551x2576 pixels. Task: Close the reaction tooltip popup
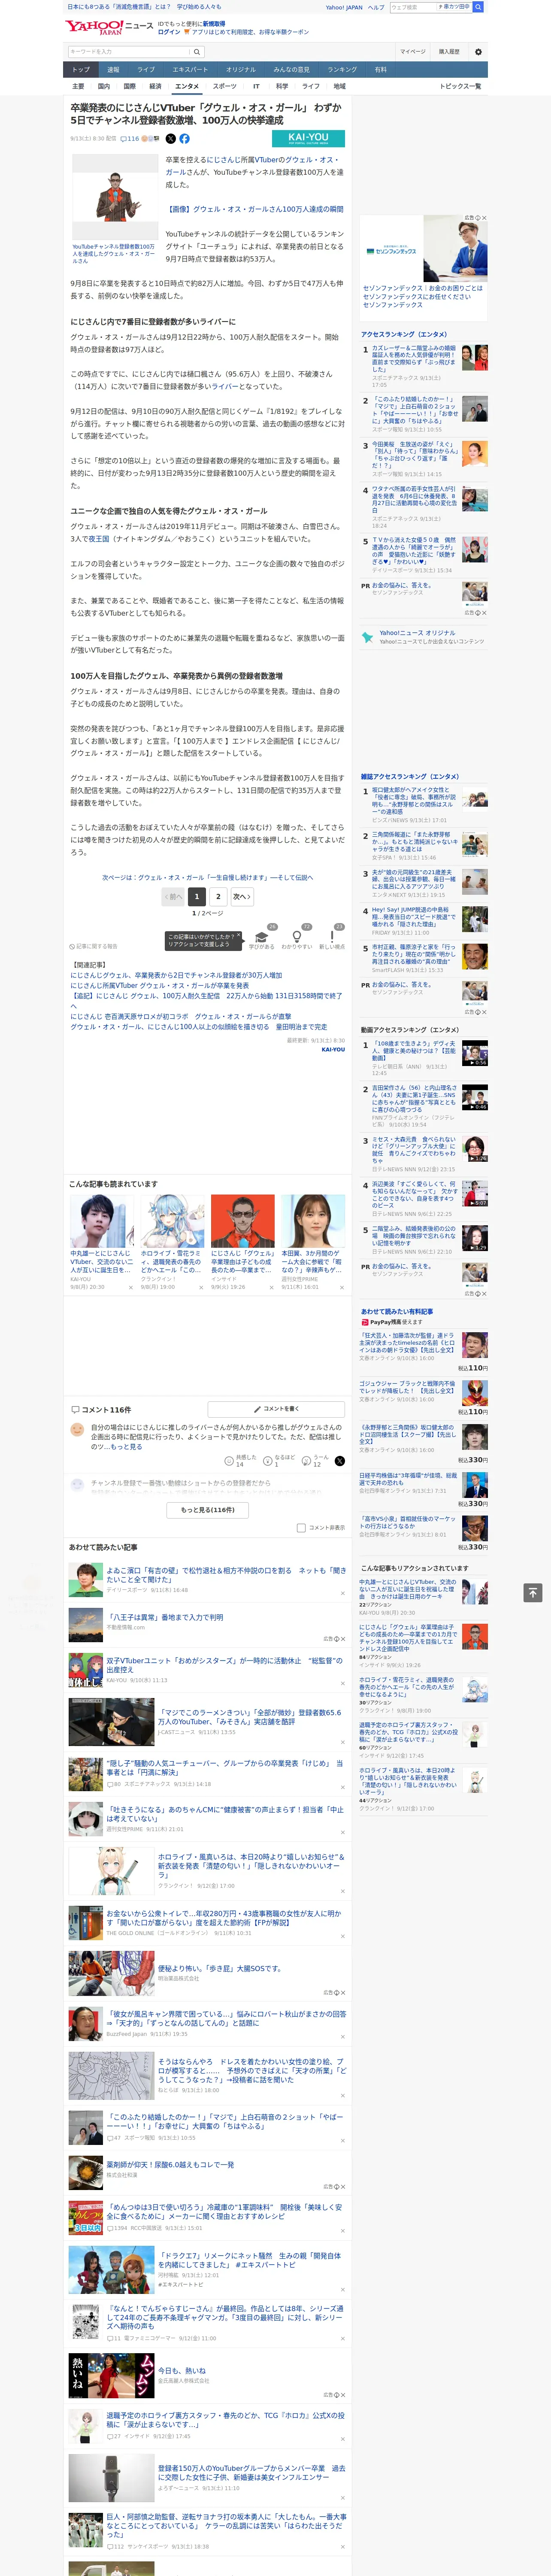(x=238, y=936)
